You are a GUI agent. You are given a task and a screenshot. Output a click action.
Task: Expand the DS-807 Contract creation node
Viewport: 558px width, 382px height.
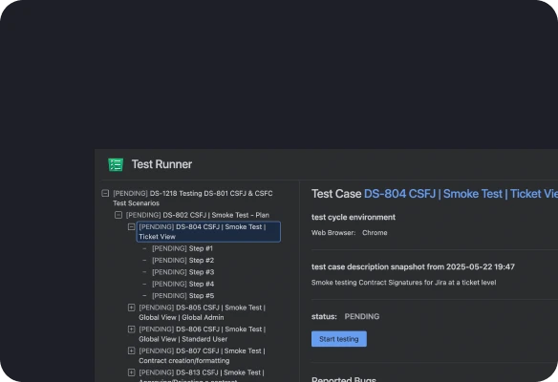coord(131,351)
